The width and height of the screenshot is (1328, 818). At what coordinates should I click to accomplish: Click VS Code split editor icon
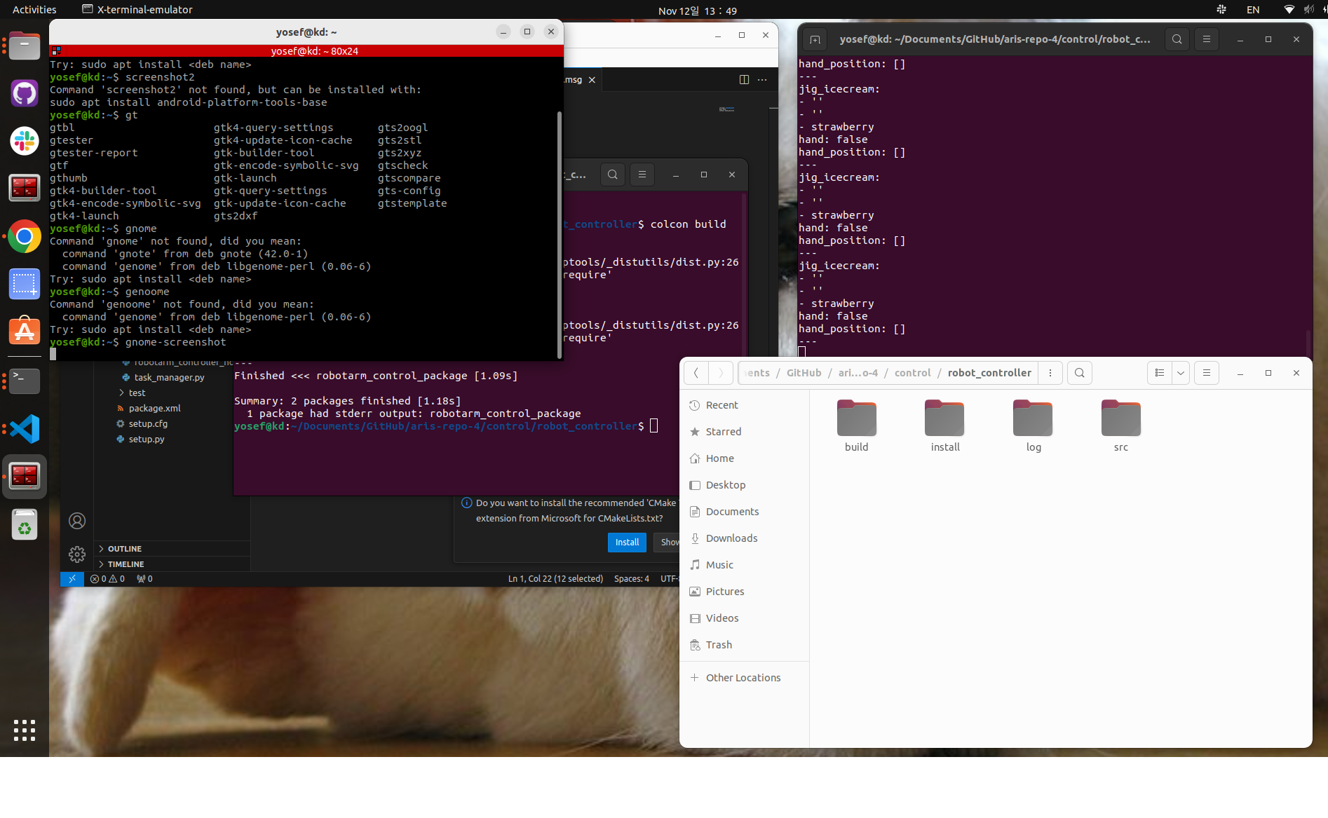pyautogui.click(x=744, y=80)
